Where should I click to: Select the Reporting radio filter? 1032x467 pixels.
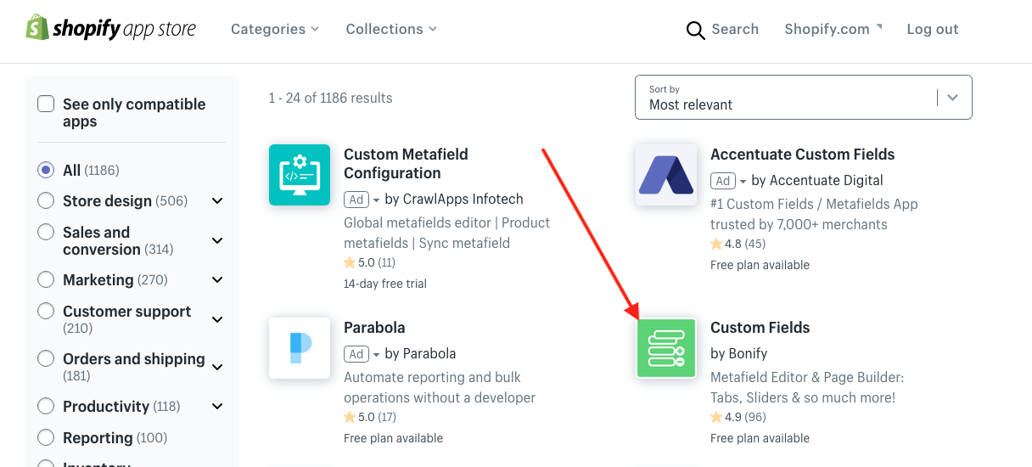[46, 437]
